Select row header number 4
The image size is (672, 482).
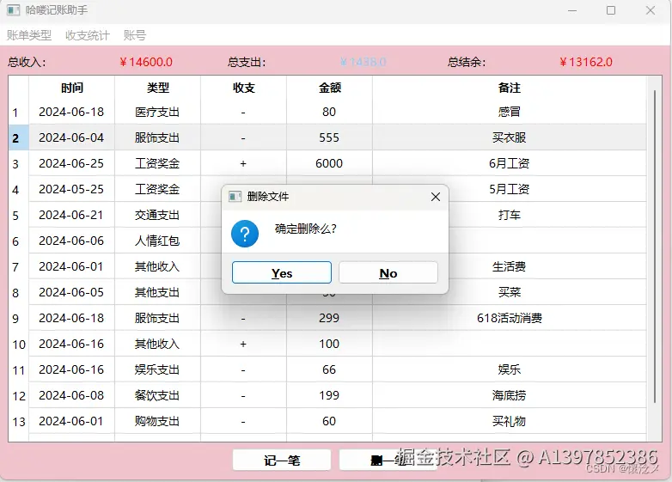[18, 189]
